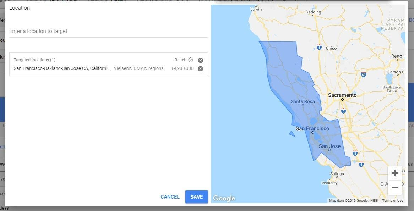Click the Interstate 5 shield near Chico
This screenshot has width=414, height=211.
tap(319, 47)
